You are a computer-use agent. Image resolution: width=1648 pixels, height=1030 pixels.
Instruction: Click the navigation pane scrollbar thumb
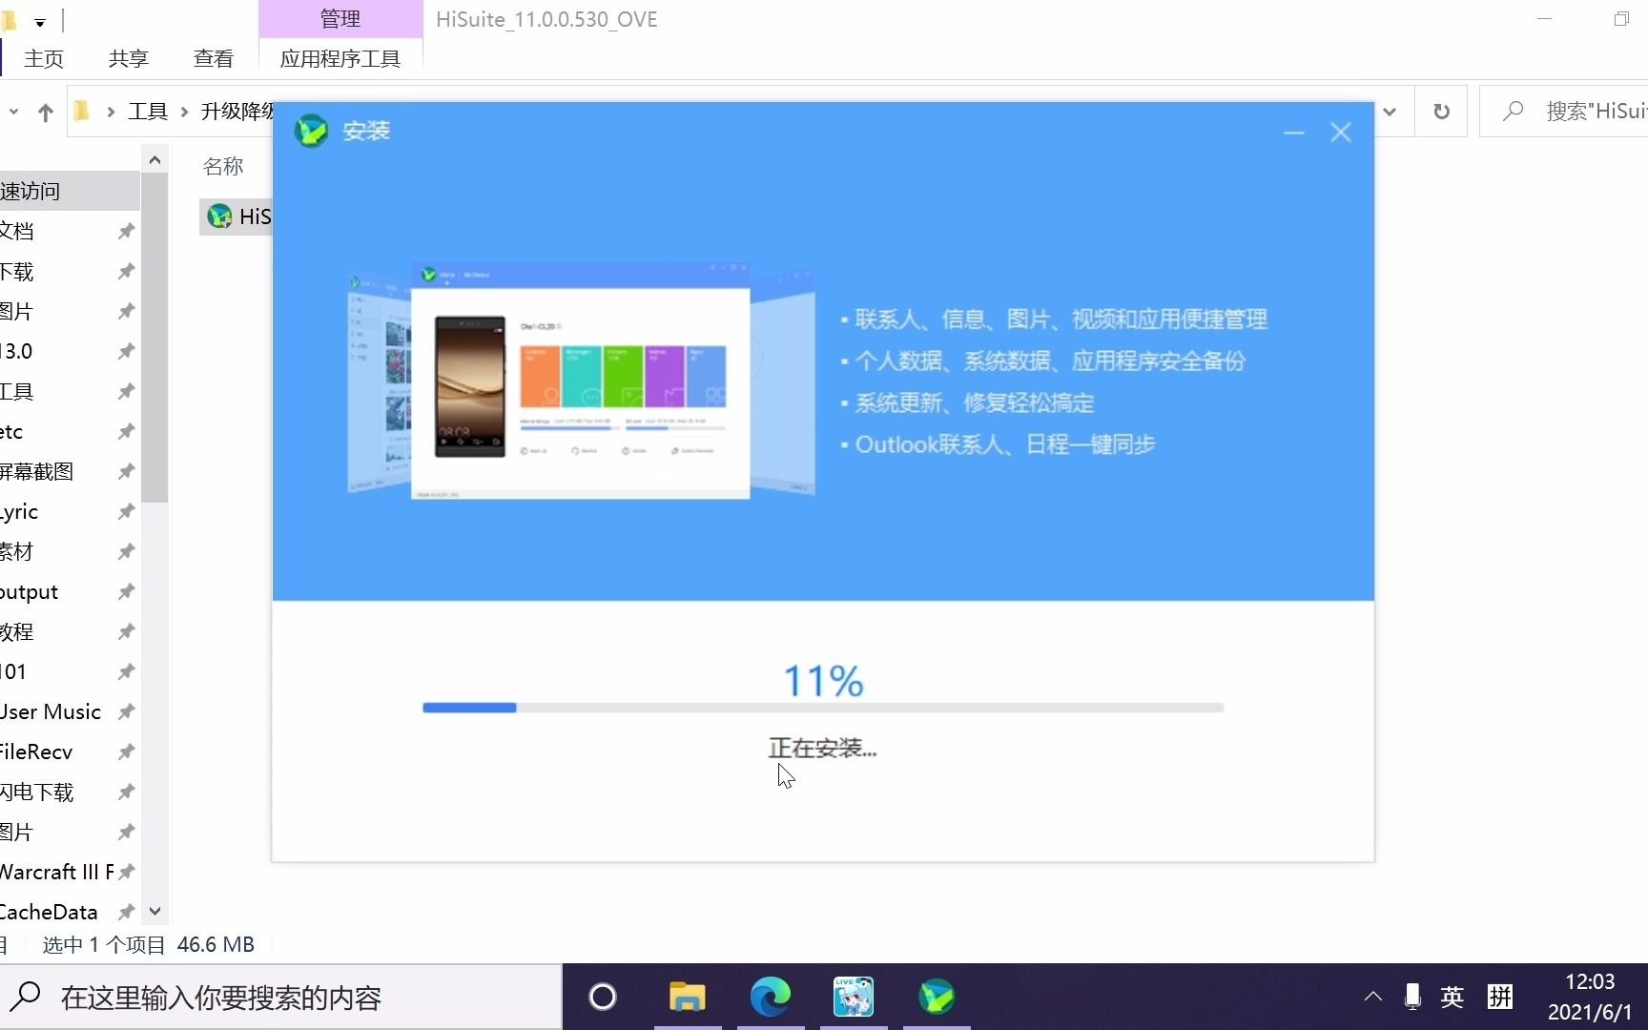coord(154,338)
